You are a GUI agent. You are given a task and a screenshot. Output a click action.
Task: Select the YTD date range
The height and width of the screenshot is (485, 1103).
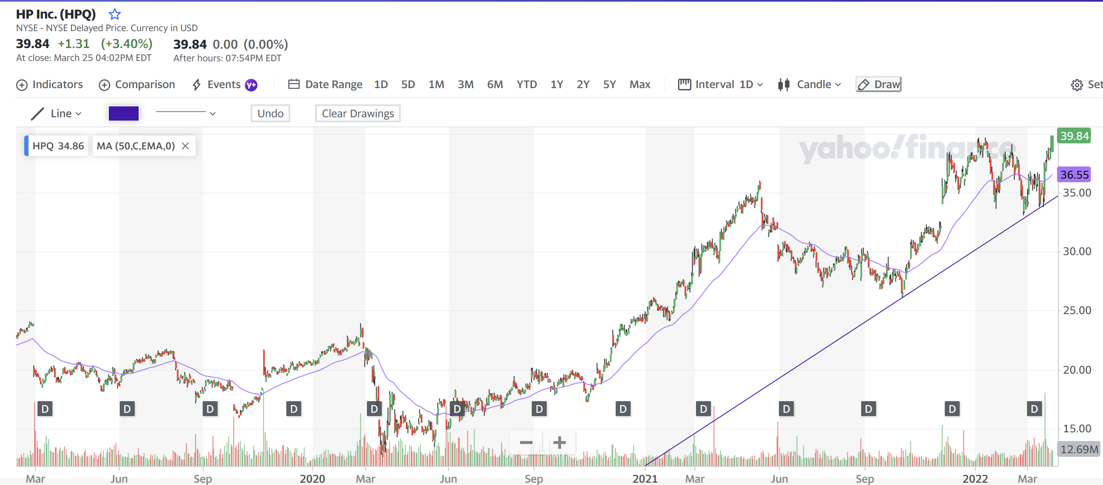coord(527,85)
